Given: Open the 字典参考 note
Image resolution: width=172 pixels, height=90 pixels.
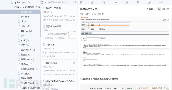Looking at the screenshot, I should click(x=59, y=50).
